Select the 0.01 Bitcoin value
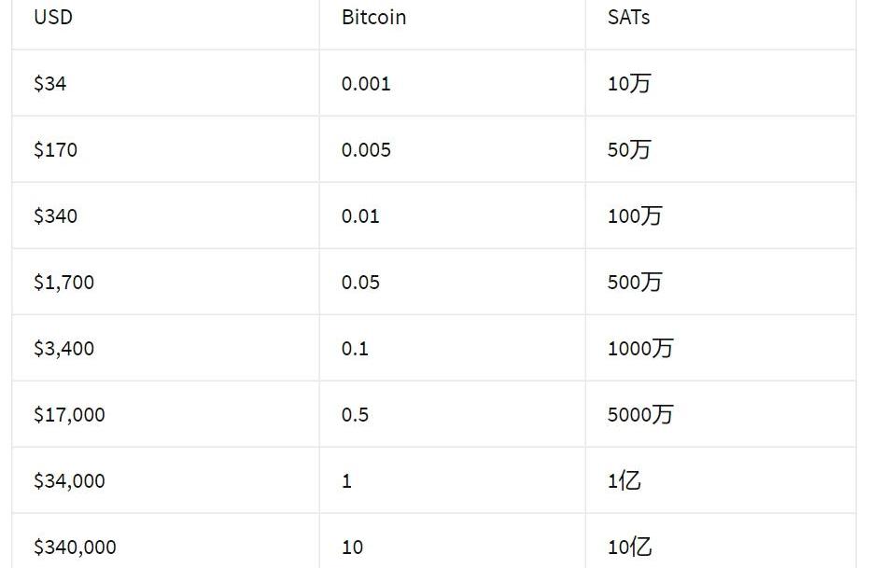Viewport: 870px width, 568px height. pyautogui.click(x=360, y=216)
